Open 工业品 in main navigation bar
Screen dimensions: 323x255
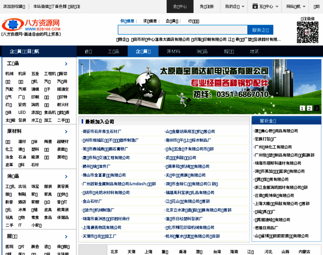click(x=113, y=51)
